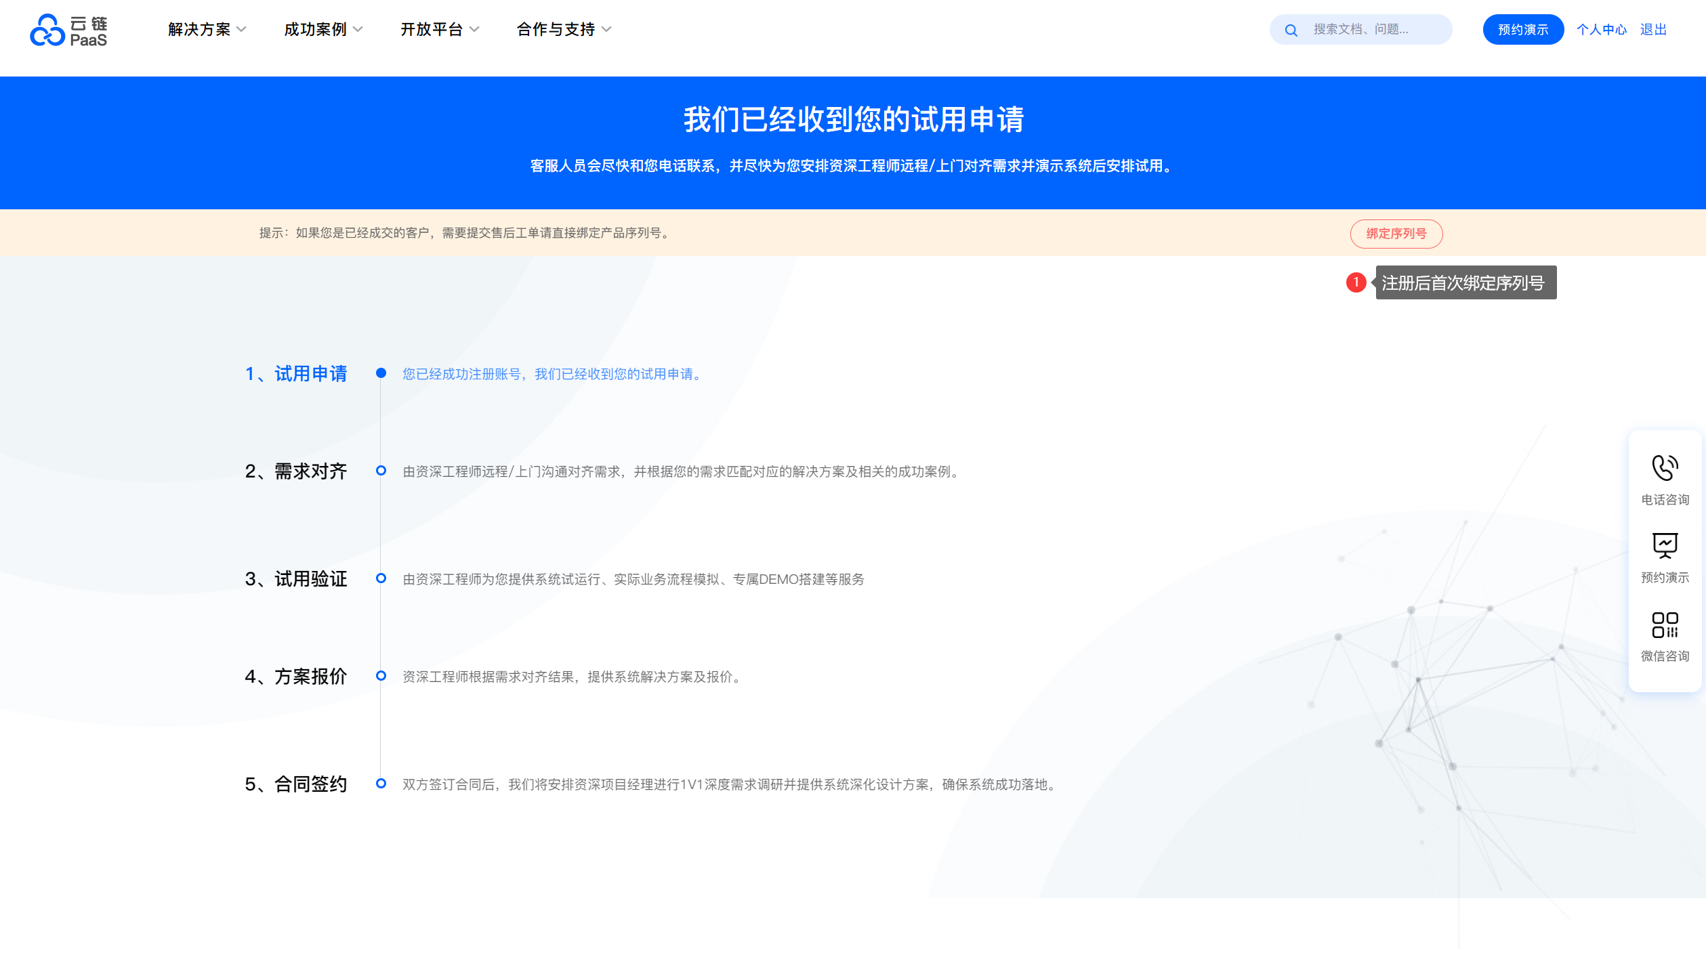Click the 合同签约 step circle marker
Image resolution: width=1706 pixels, height=955 pixels.
381,784
